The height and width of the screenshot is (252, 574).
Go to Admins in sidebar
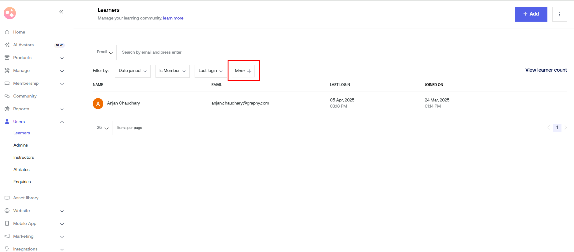(x=20, y=145)
